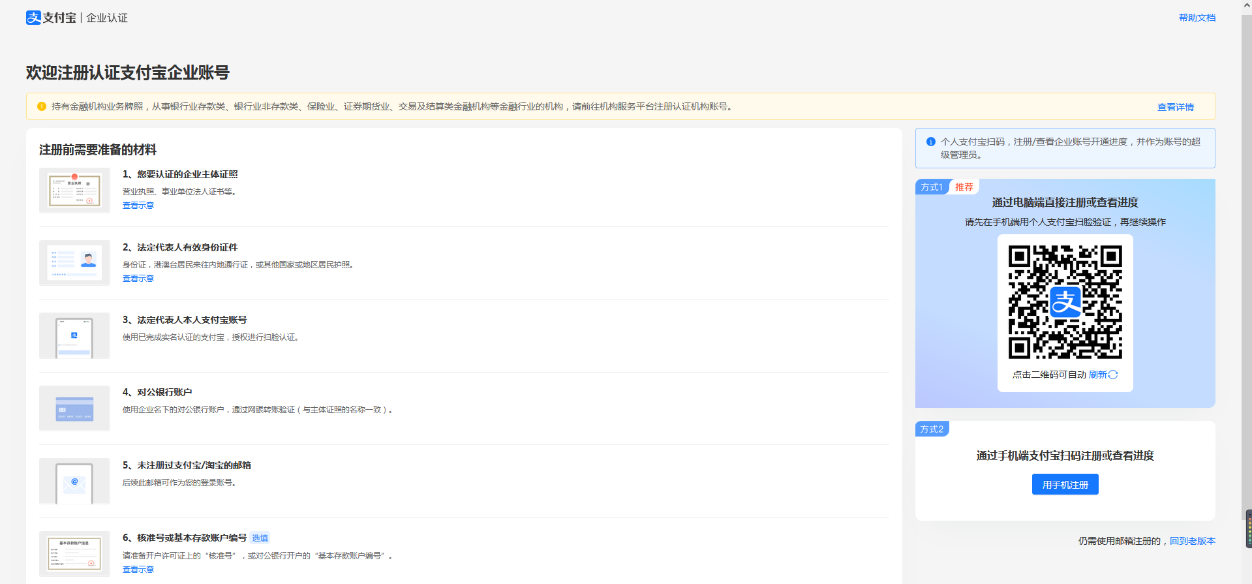Click the business license thumbnail image
This screenshot has height=584, width=1252.
(x=74, y=191)
